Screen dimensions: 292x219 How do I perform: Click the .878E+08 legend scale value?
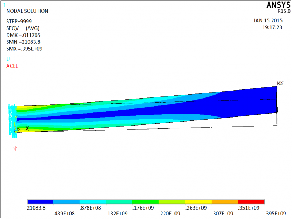90,208
